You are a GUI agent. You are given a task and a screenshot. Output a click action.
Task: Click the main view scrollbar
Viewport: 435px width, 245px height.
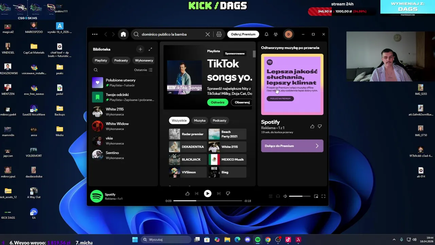click(x=254, y=54)
